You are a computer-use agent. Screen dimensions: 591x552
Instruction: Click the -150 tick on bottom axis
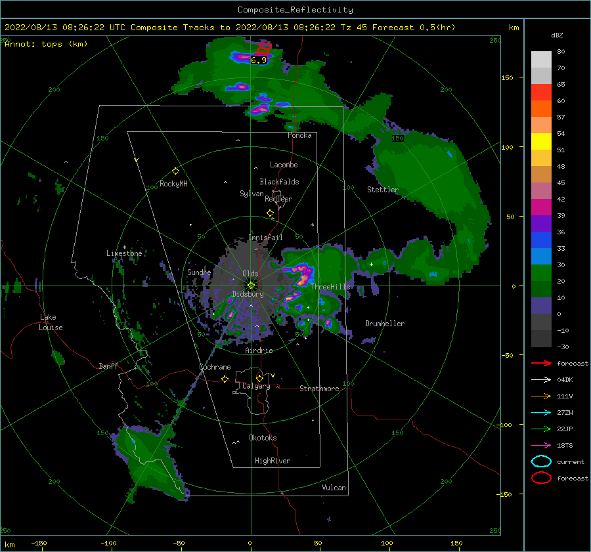tap(39, 543)
